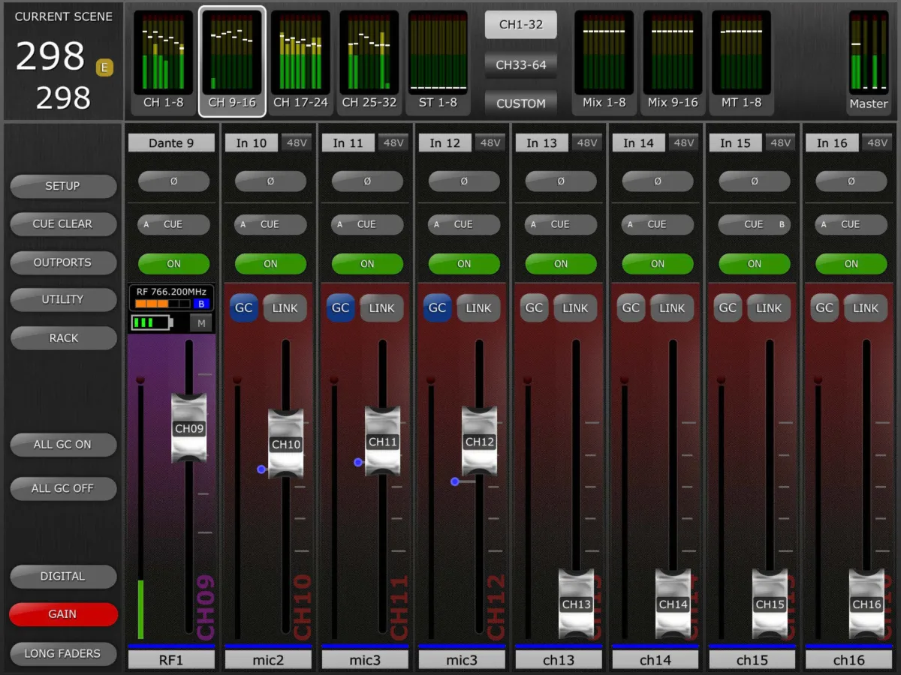This screenshot has width=901, height=675.
Task: Select DIGITAL gain mode
Action: click(x=63, y=576)
